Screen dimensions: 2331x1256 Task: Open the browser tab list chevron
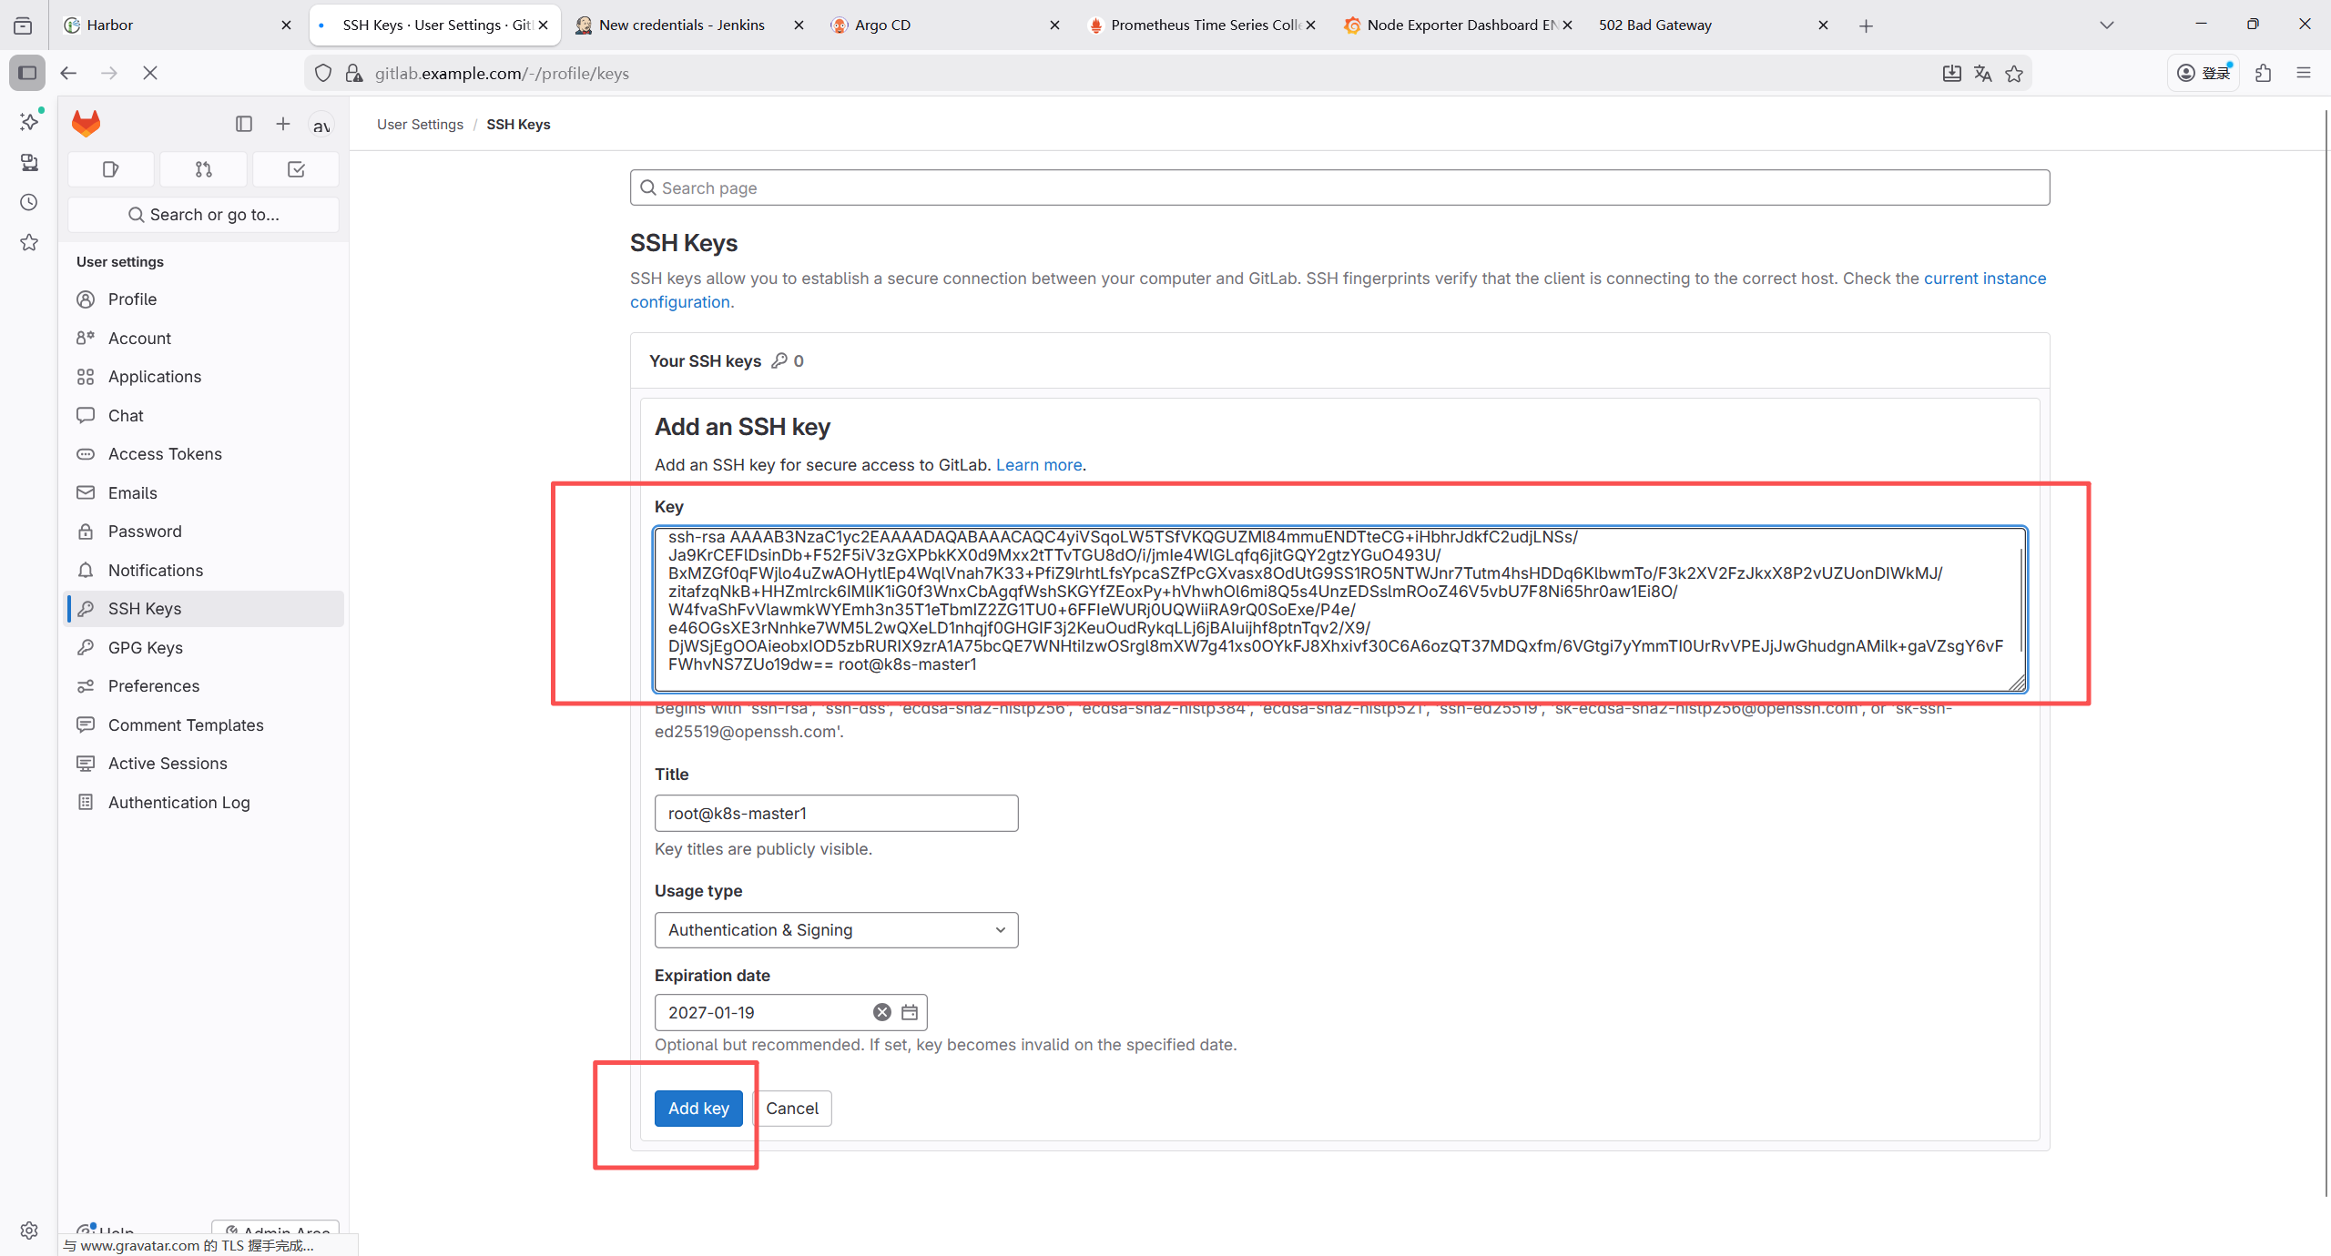(2106, 25)
